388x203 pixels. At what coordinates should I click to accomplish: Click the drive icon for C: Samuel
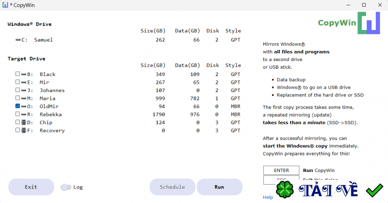18,40
